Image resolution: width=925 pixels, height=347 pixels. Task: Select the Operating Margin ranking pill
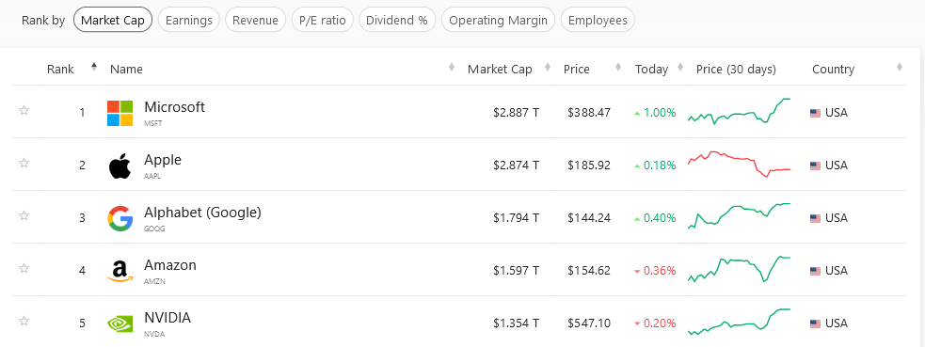click(x=499, y=20)
